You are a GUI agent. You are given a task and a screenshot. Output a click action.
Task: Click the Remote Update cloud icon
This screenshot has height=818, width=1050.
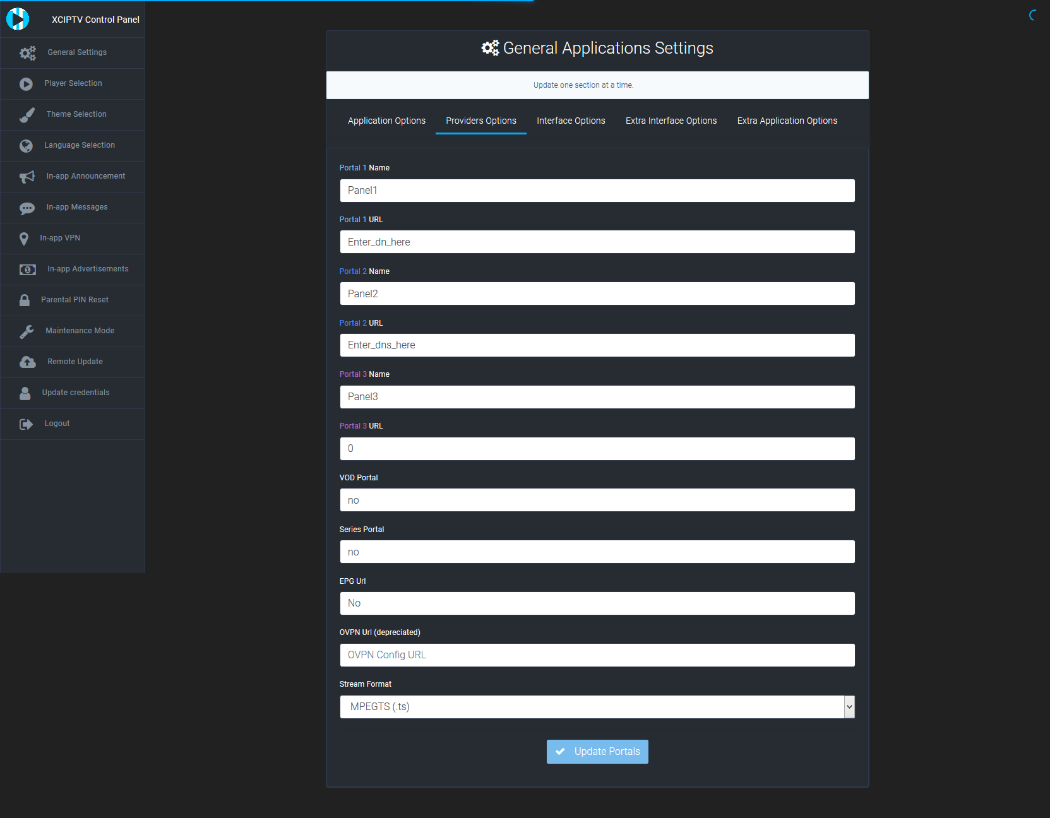click(x=27, y=362)
